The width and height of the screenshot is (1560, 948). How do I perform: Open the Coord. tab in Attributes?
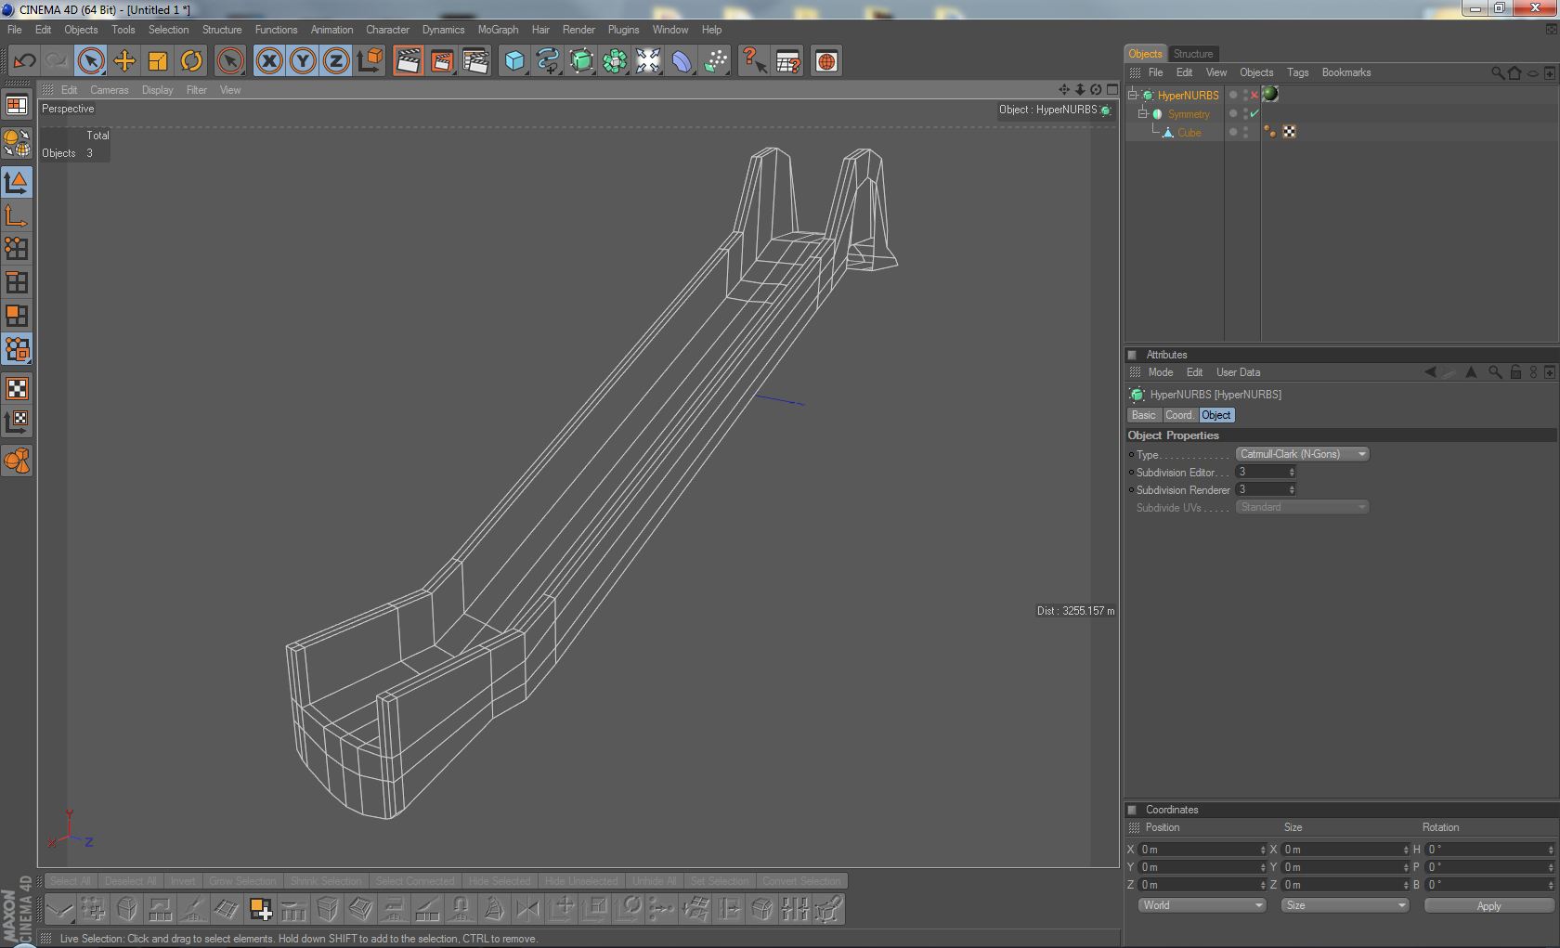click(x=1178, y=415)
